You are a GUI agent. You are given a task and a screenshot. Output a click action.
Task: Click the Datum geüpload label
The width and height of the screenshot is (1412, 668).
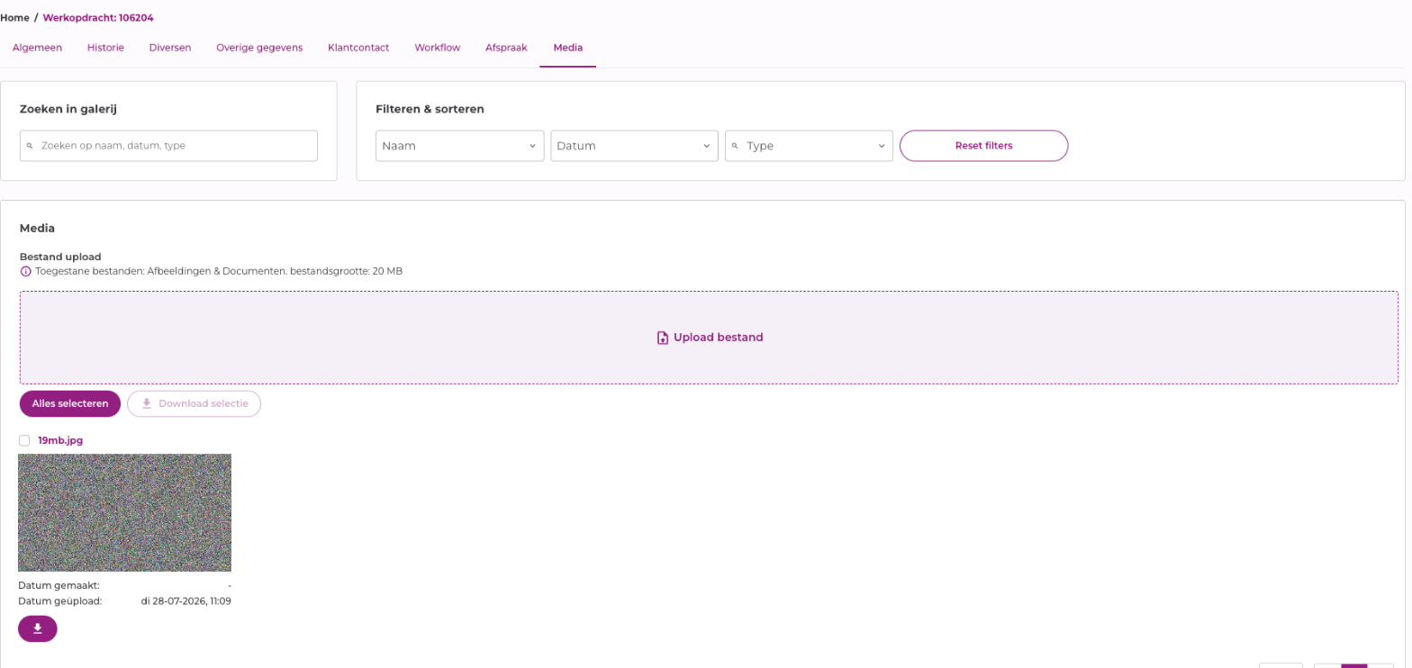coord(60,601)
